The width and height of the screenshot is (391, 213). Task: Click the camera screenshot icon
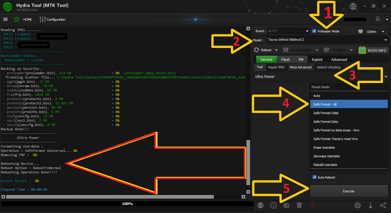coord(286,205)
